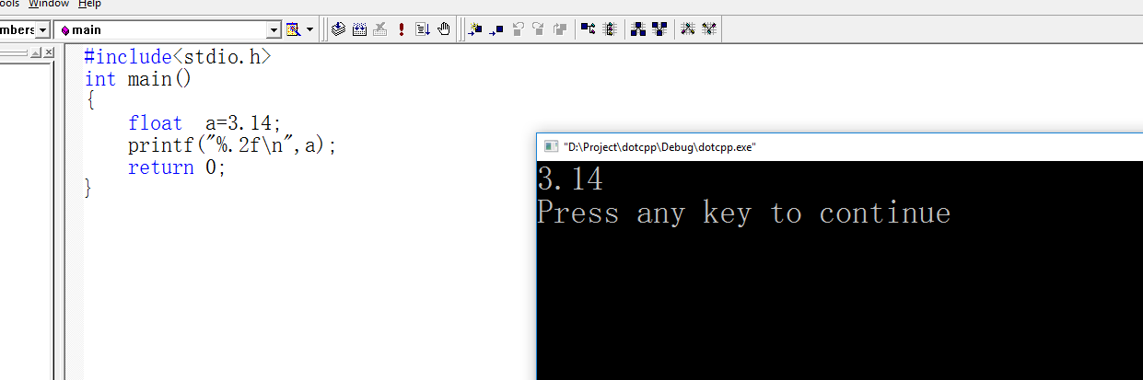Screen dimensions: 1143x380
Task: Toggle workspace panel expand arrow button
Action: (35, 54)
